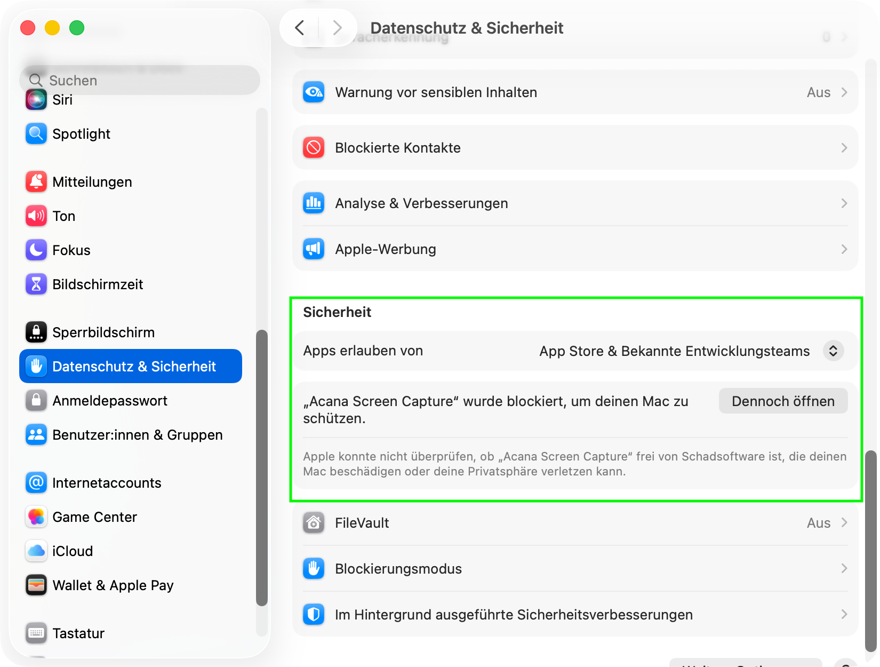
Task: Click the 'Dennoch öffnen' button
Action: coord(782,401)
